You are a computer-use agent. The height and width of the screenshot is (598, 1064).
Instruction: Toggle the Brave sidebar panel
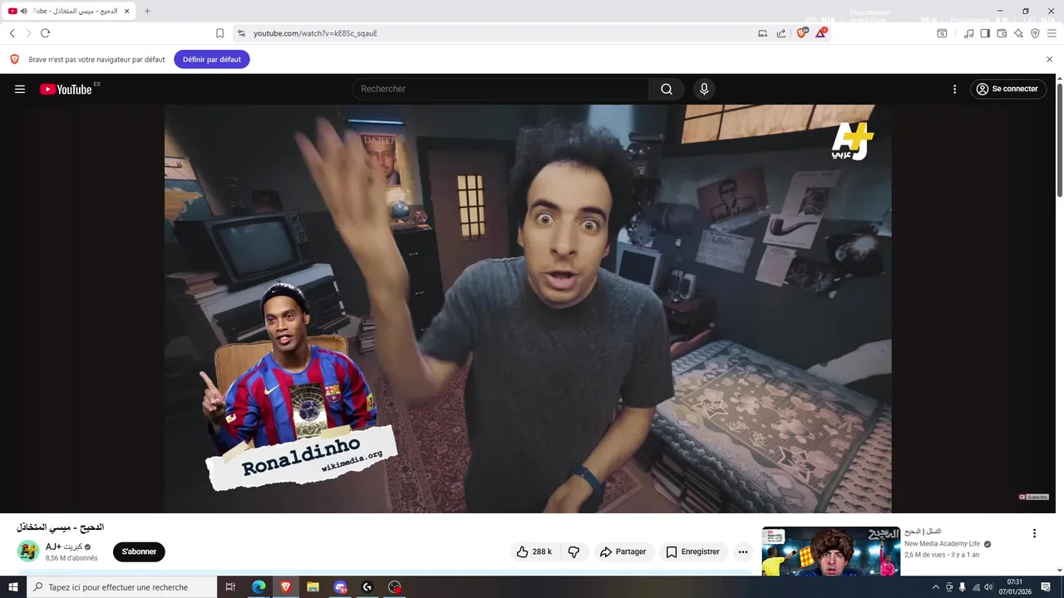click(x=985, y=33)
